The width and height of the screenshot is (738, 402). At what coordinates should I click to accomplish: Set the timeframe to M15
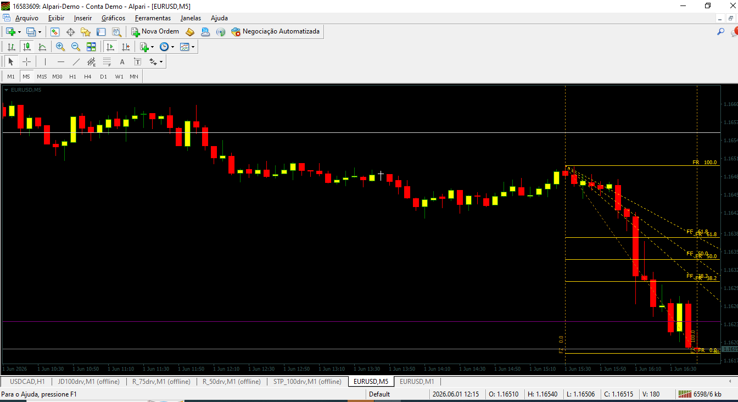tap(42, 76)
